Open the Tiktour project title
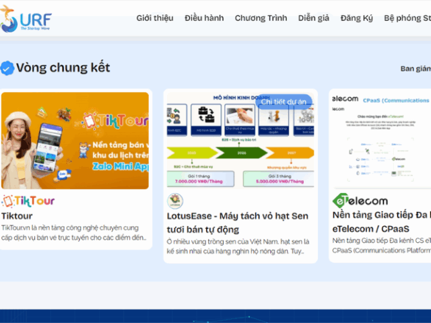 (x=17, y=216)
